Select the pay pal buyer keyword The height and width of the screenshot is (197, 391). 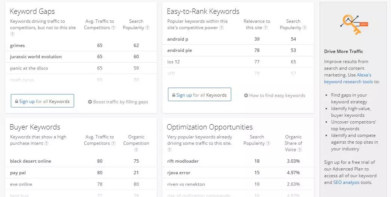pyautogui.click(x=18, y=173)
